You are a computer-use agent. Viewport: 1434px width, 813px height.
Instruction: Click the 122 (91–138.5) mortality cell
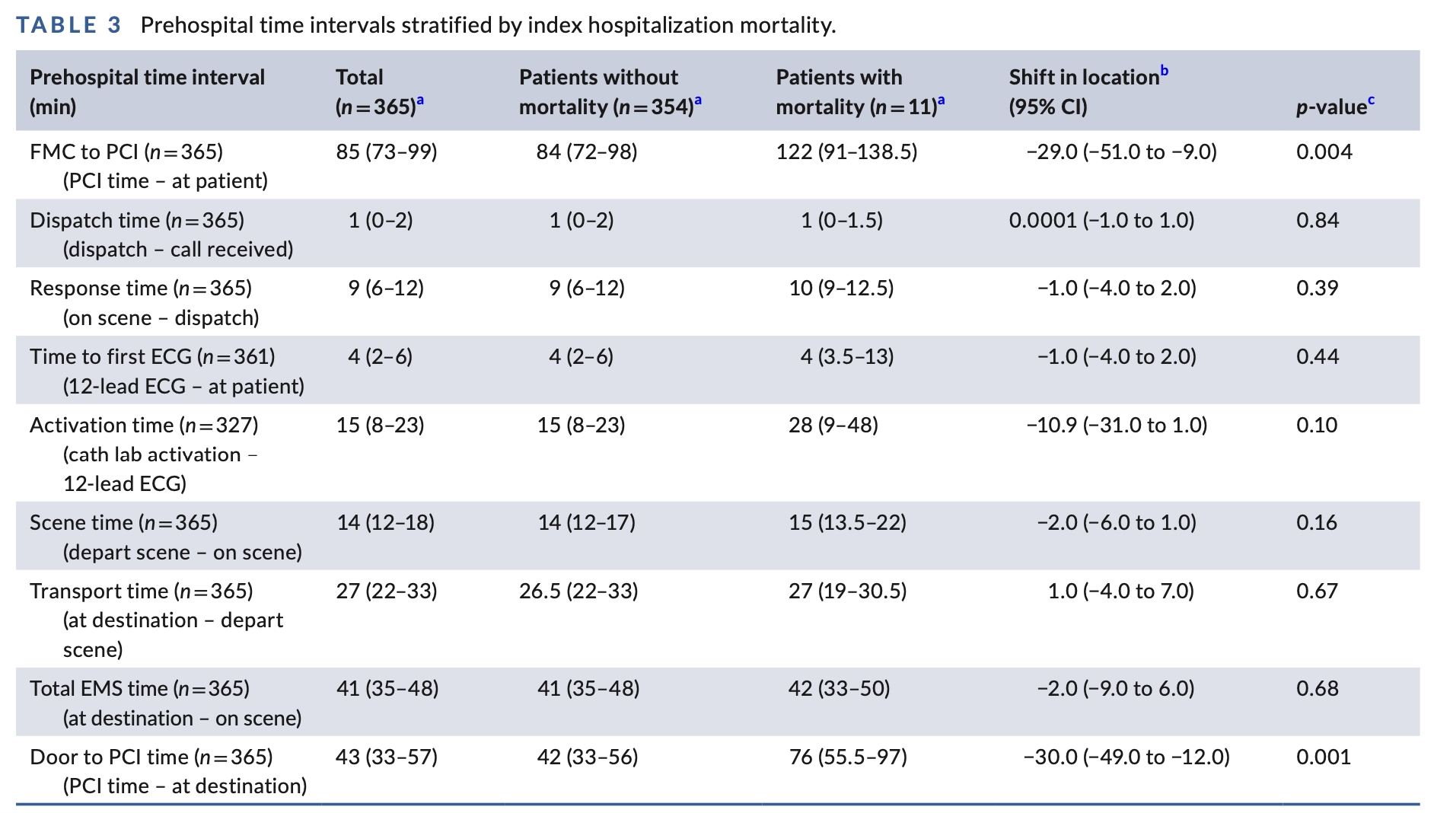(x=846, y=152)
